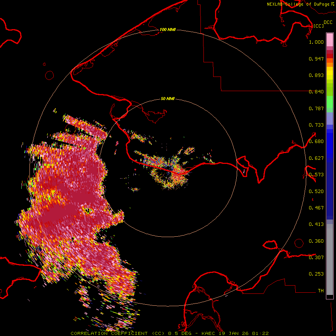Click the 0.307 colorbar value

pyautogui.click(x=316, y=257)
